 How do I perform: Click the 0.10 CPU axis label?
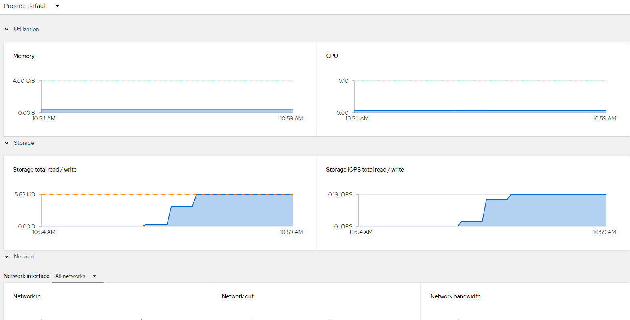[x=343, y=81]
